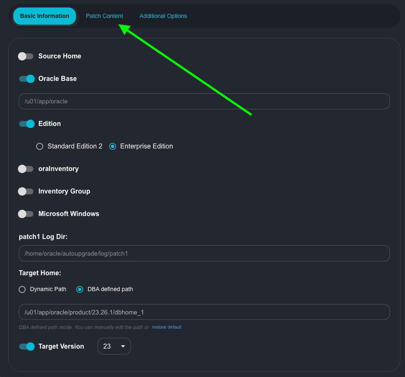Disable the Edition toggle
405x377 pixels.
coord(26,124)
